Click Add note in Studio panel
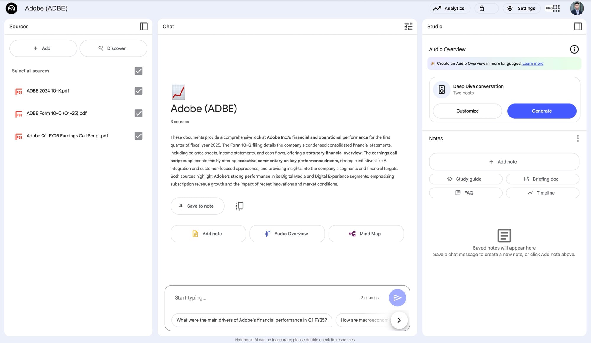 (504, 162)
